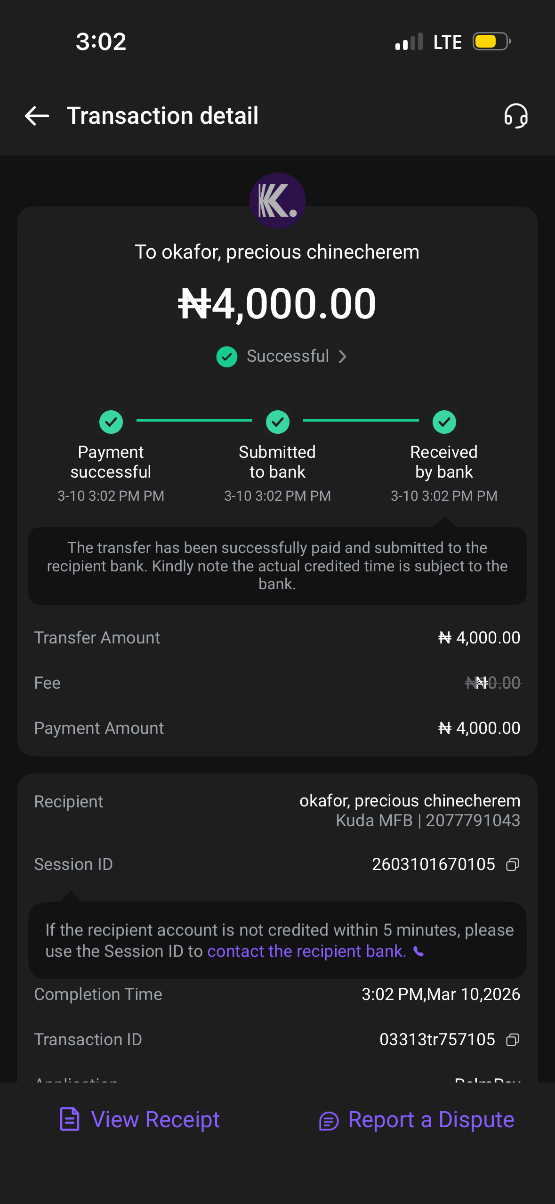Tap the Session ID number 2603101670105
Viewport: 555px width, 1204px height.
tap(433, 864)
